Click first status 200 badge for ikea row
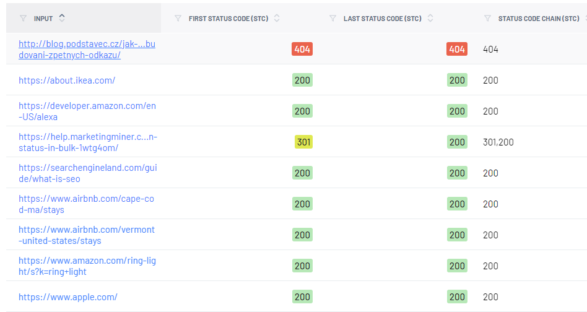This screenshot has width=587, height=312. [303, 80]
